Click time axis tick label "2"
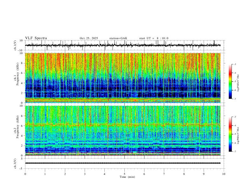Screen dimensions: 252x195 (x=65, y=174)
